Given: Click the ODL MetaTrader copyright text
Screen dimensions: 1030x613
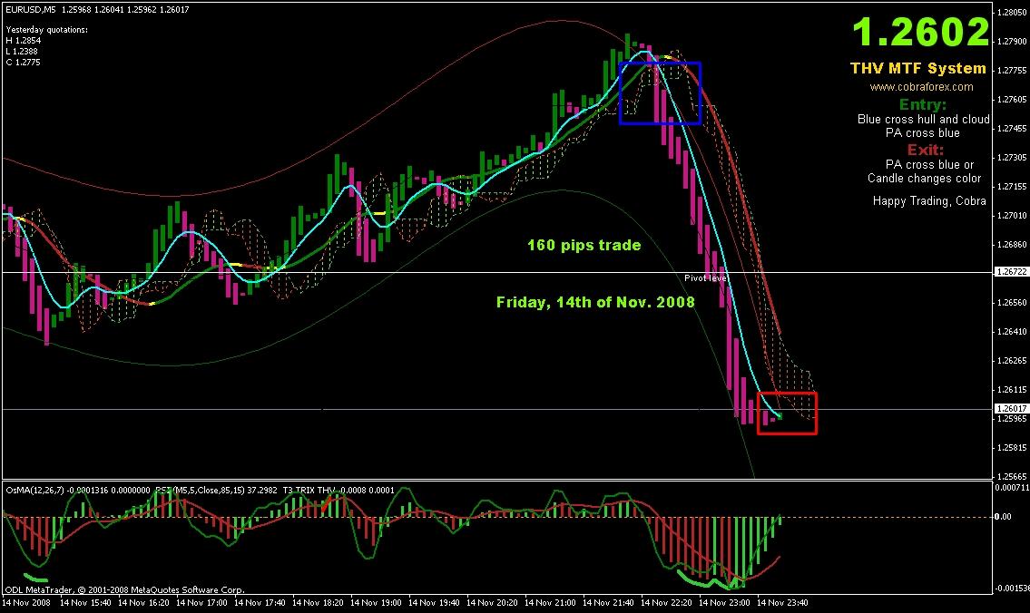Looking at the screenshot, I should point(125,590).
